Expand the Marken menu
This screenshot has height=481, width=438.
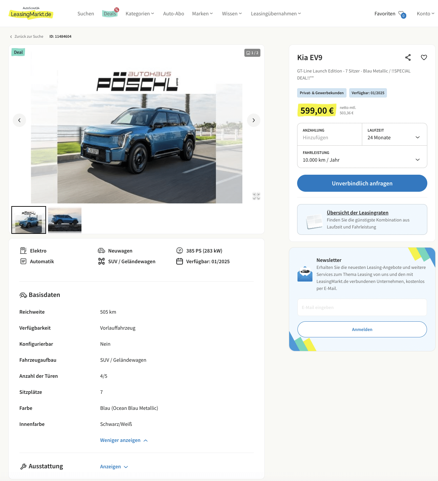pos(202,14)
